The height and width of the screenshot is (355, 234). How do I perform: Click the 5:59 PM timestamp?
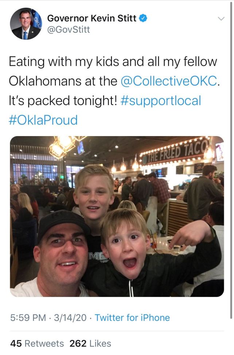click(x=28, y=318)
